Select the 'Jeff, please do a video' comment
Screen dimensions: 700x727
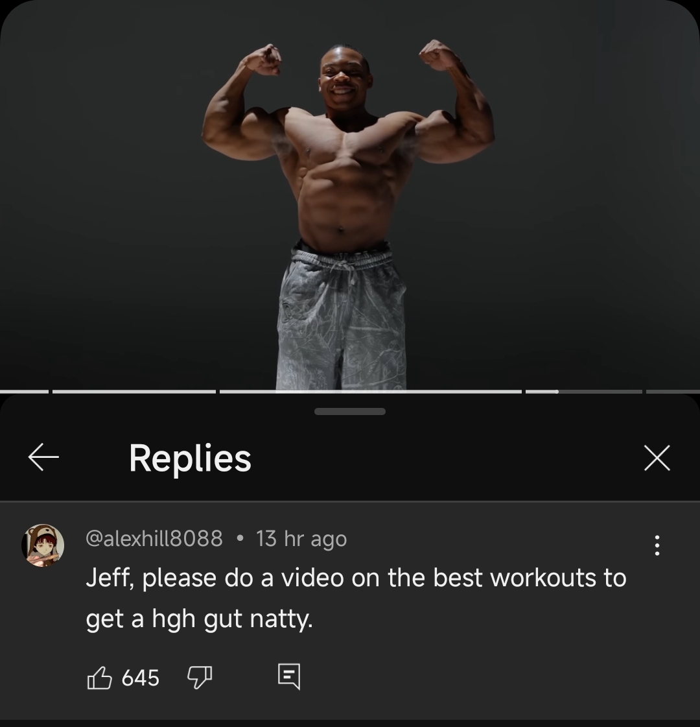point(356,598)
